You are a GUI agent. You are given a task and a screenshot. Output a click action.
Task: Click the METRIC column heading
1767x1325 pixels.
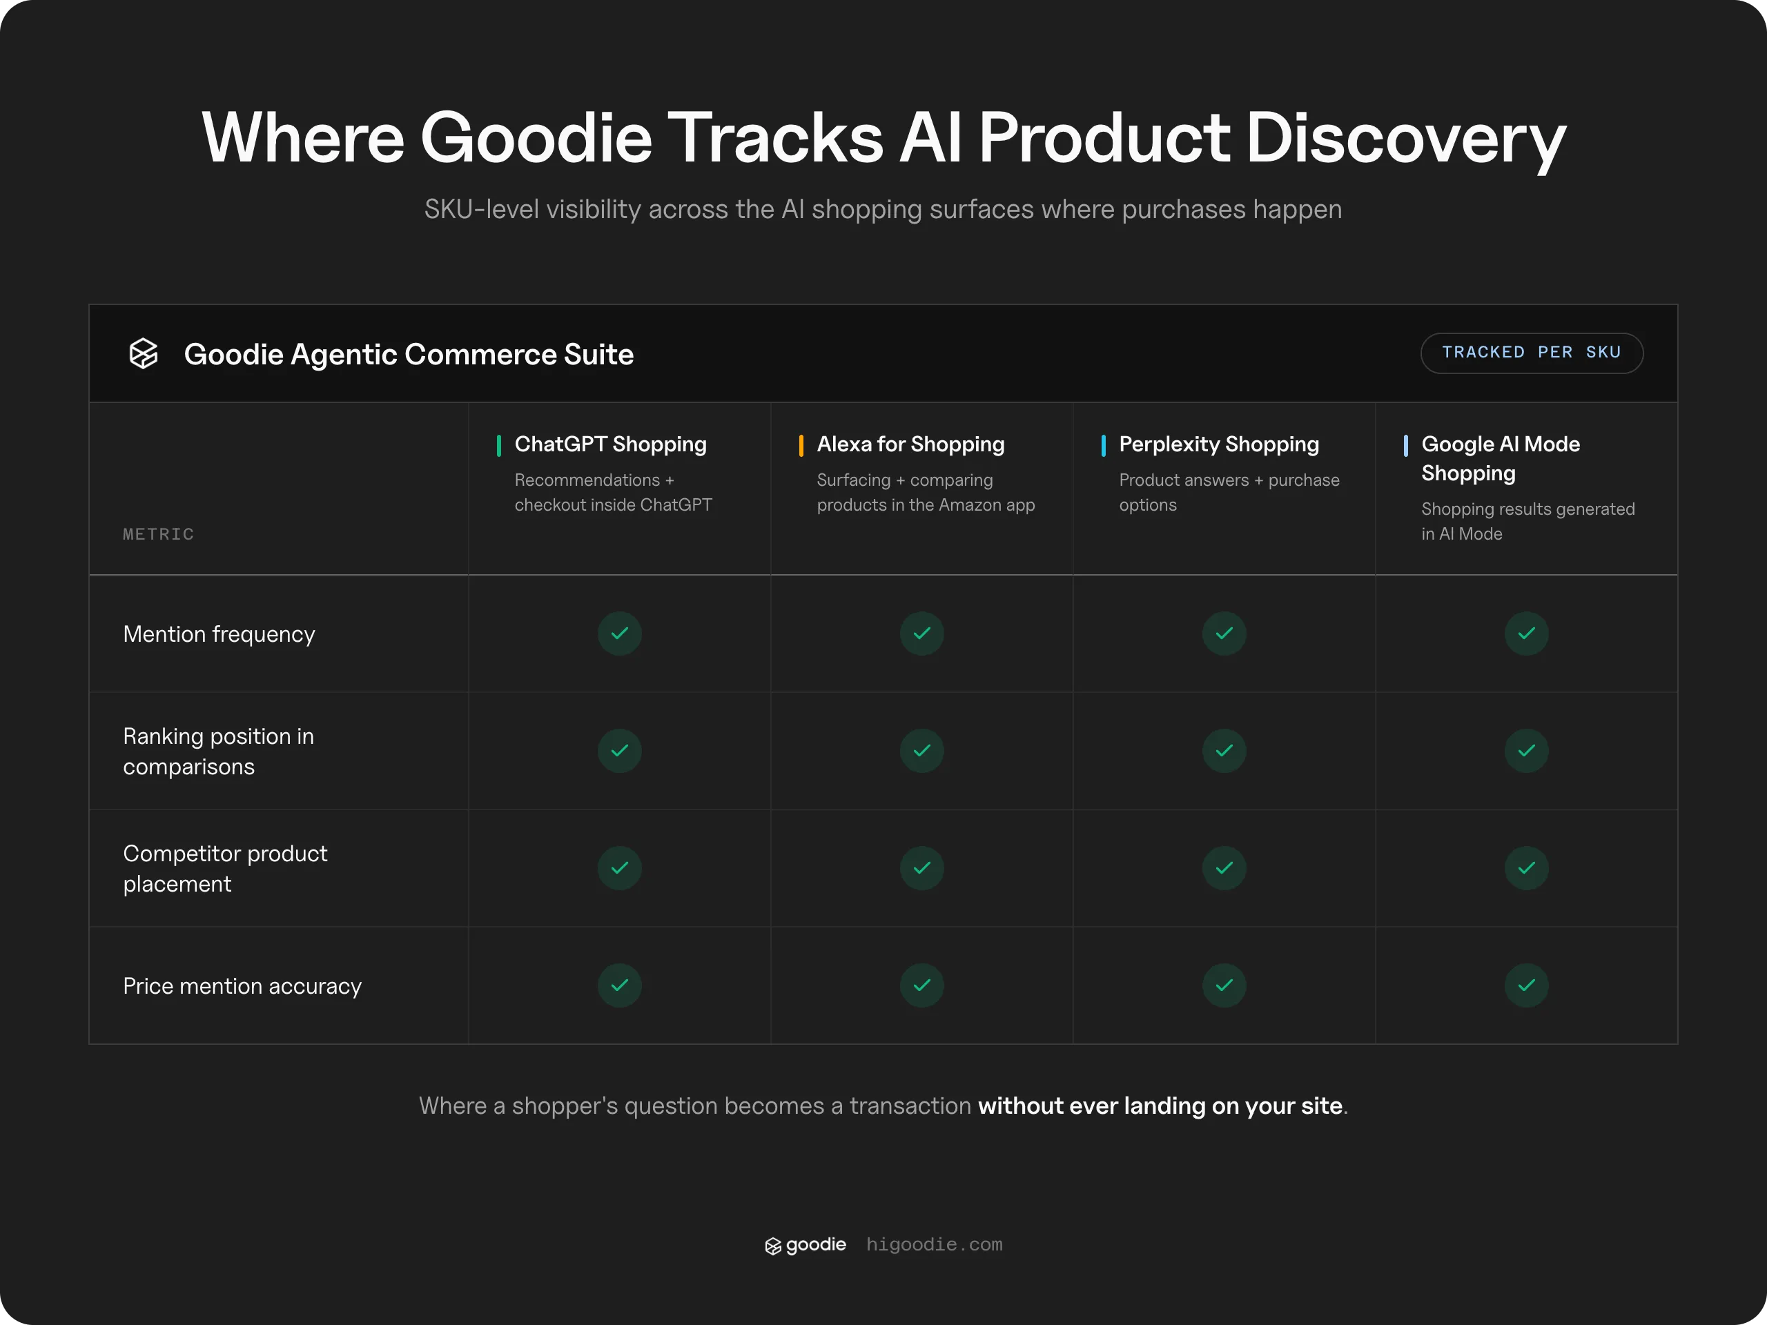pyautogui.click(x=158, y=534)
